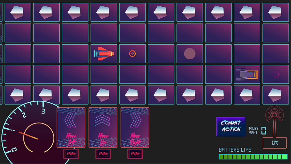291x164 pixels.
Task: Click the 0% signal strength box
Action: [275, 143]
